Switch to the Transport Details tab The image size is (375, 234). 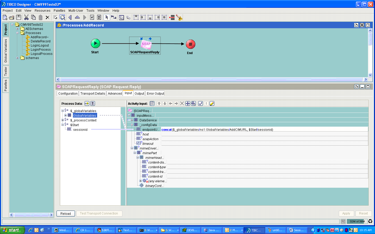point(92,94)
